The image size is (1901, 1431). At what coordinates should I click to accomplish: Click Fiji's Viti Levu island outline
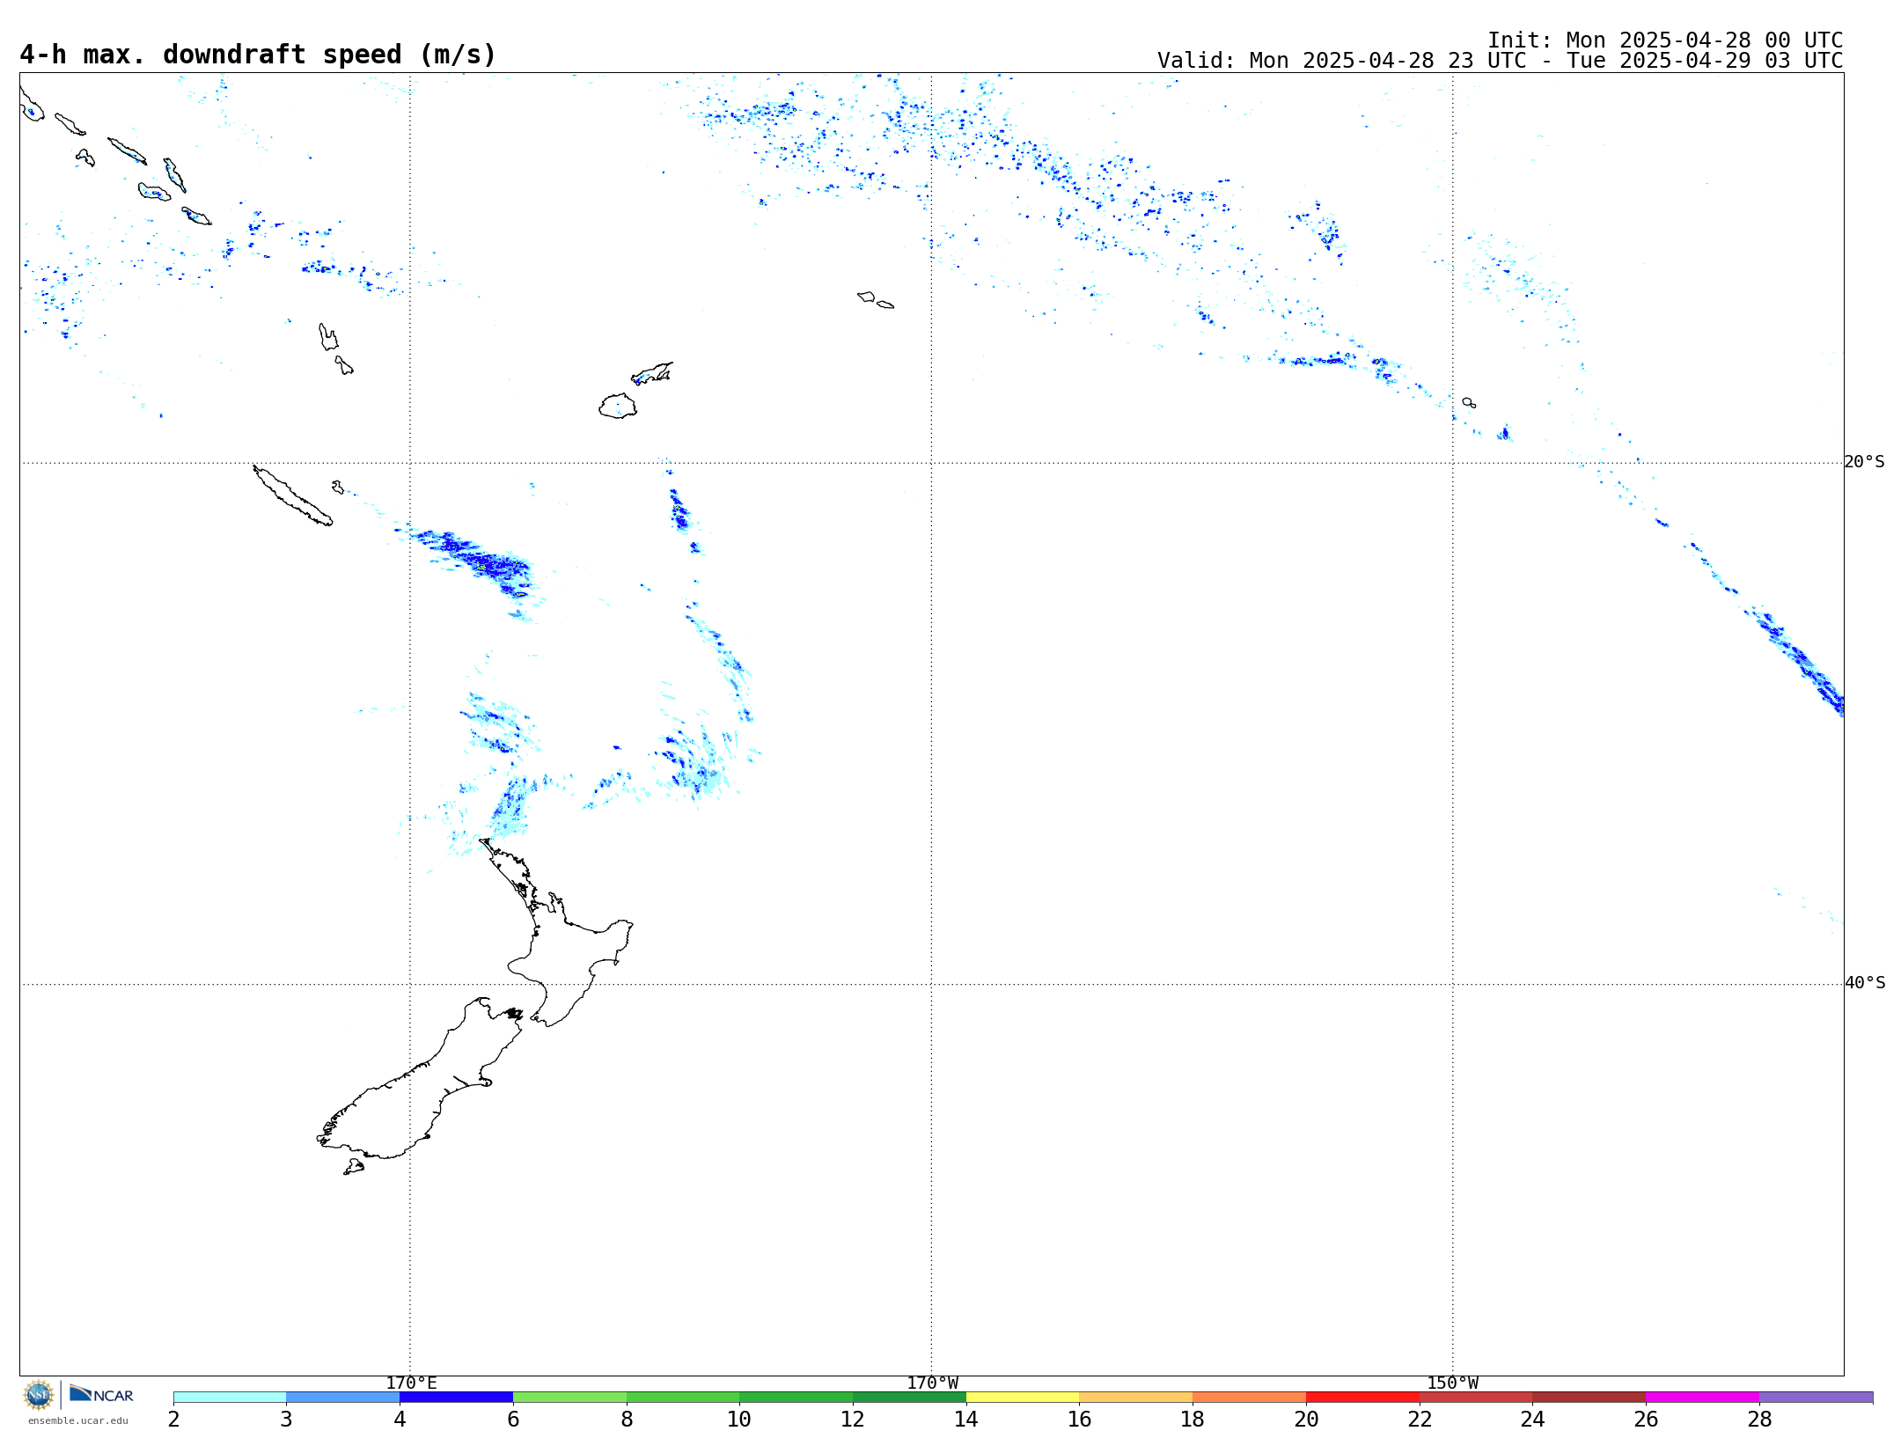point(618,406)
